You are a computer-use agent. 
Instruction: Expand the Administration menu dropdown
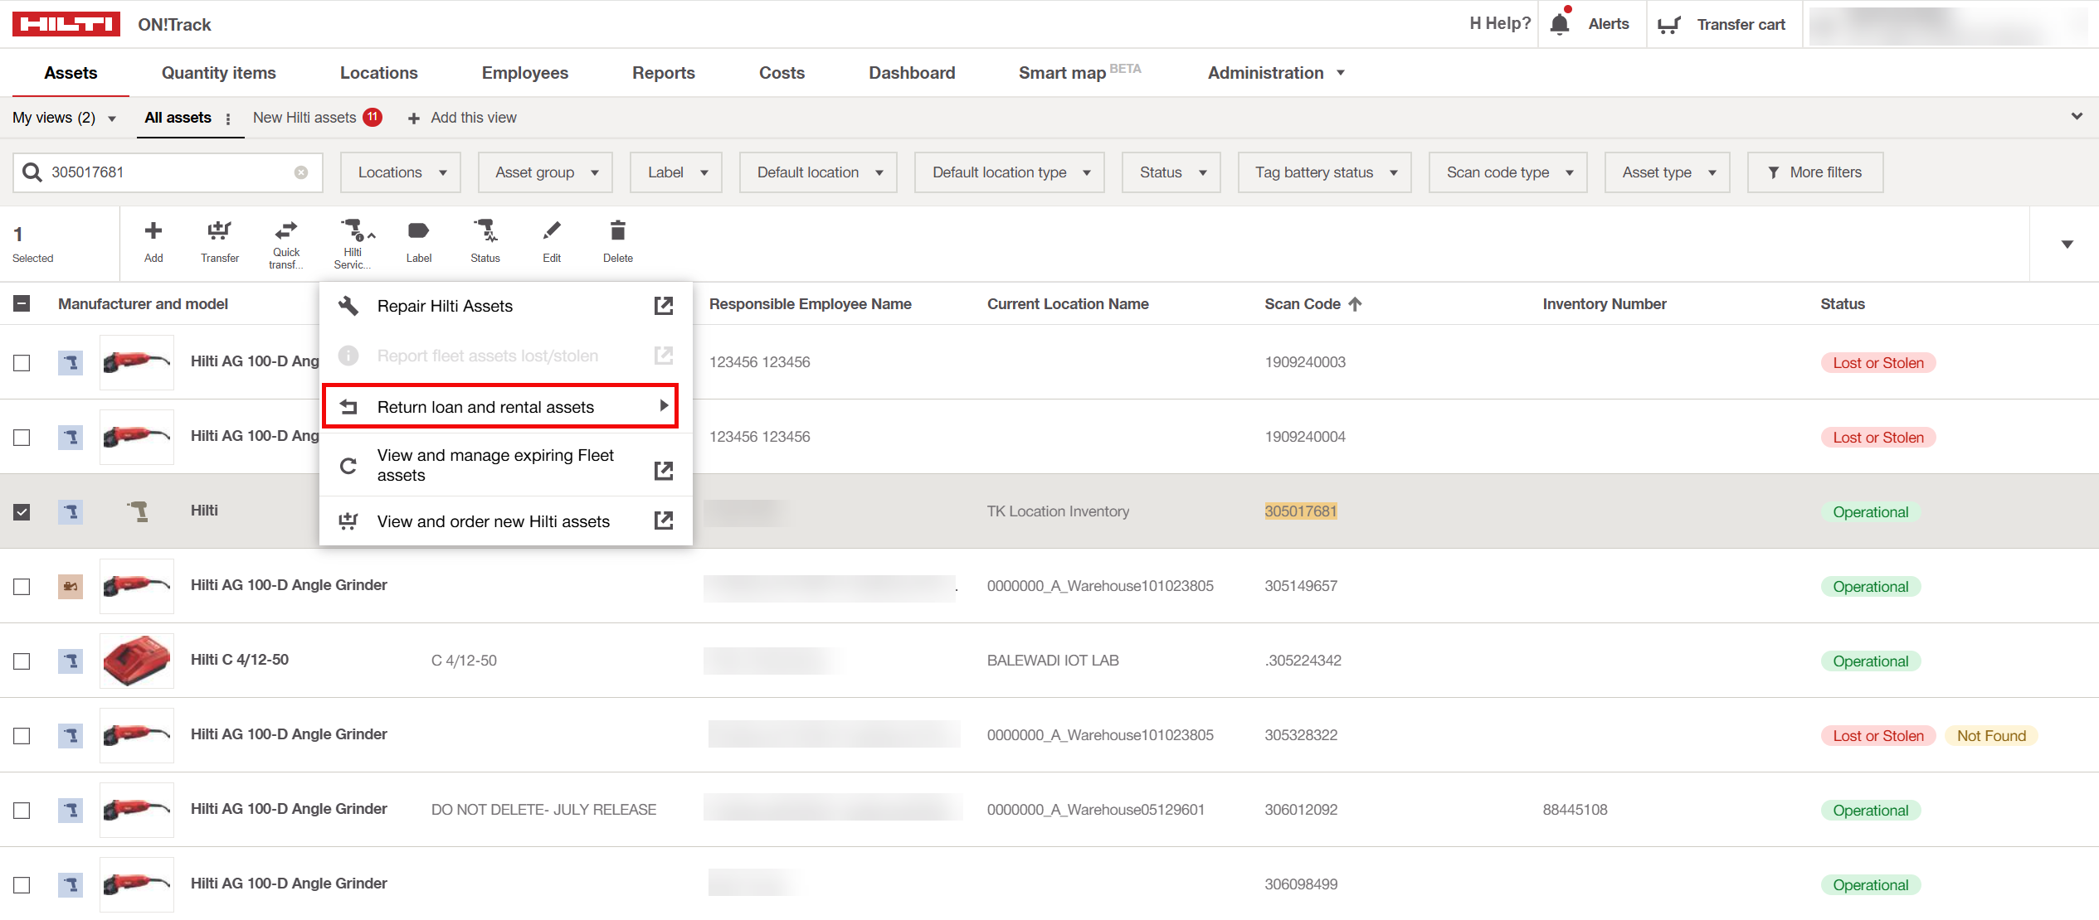pos(1275,73)
